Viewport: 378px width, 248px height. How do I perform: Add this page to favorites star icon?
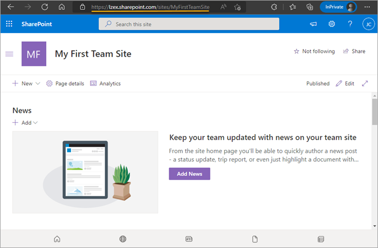pos(237,7)
